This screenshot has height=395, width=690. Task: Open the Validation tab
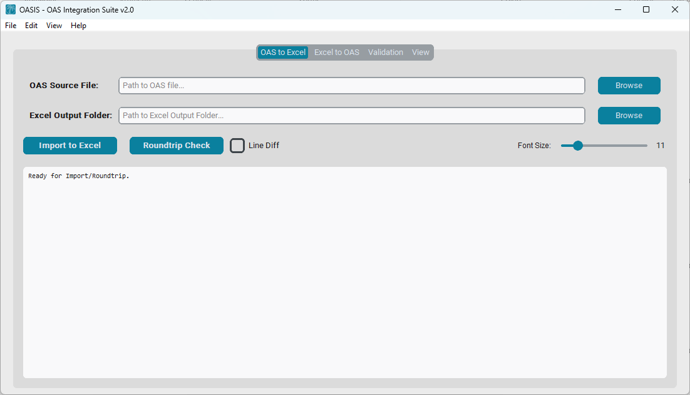[x=385, y=52]
